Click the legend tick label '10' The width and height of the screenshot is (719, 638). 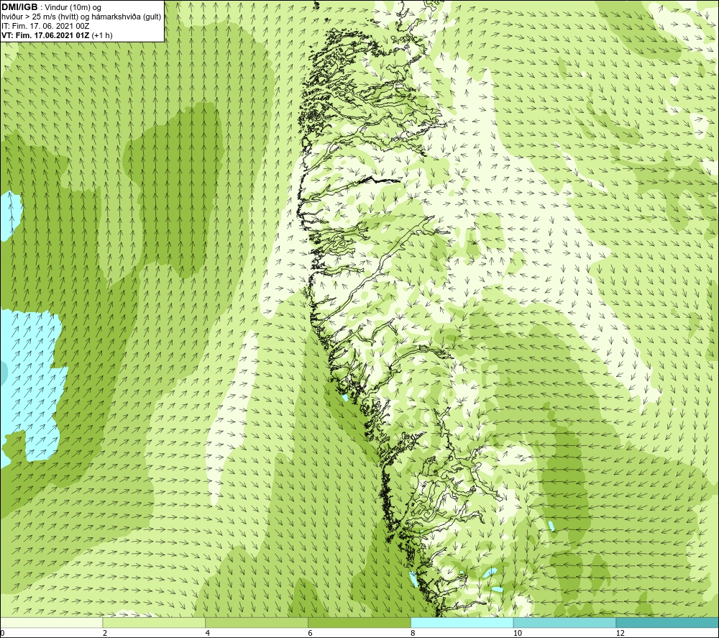tap(518, 633)
